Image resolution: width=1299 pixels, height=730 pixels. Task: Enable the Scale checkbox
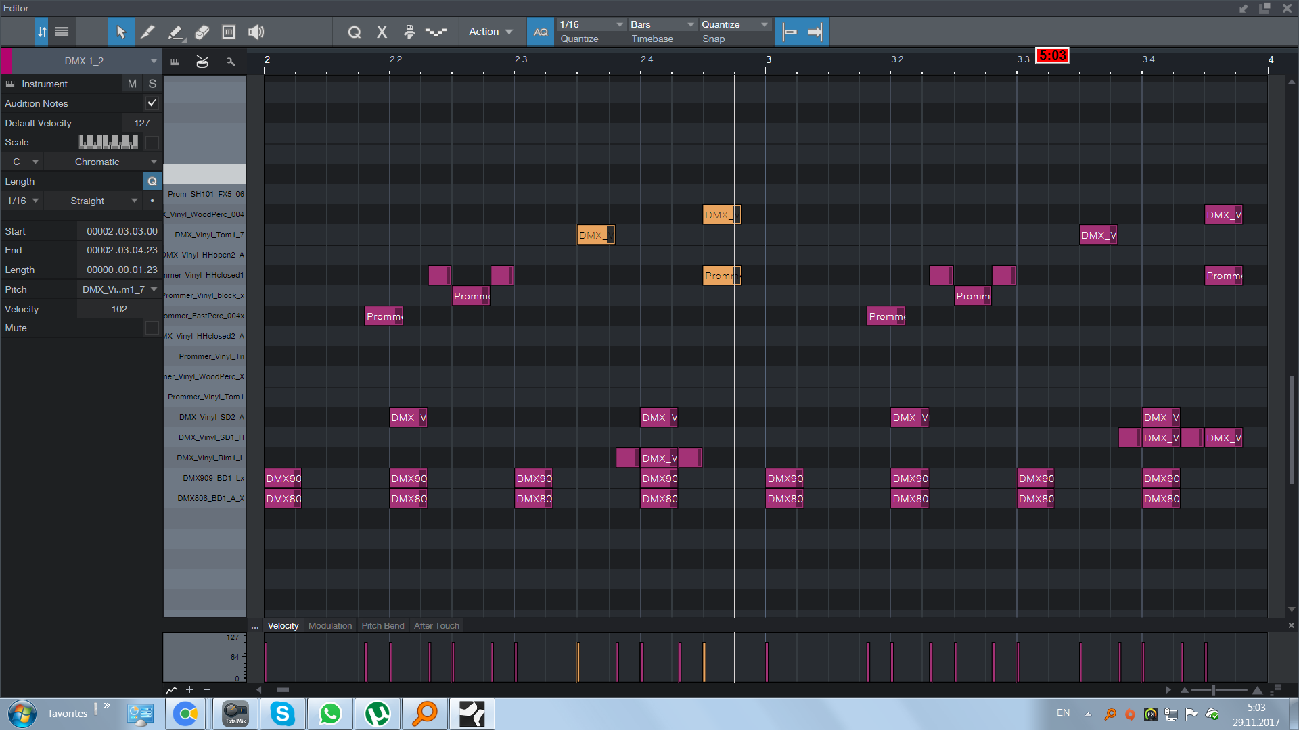click(152, 142)
